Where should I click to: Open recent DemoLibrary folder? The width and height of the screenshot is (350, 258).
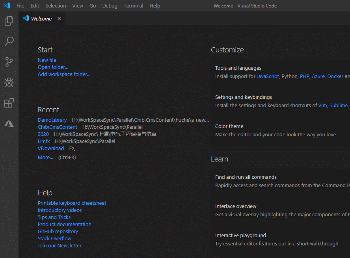52,120
